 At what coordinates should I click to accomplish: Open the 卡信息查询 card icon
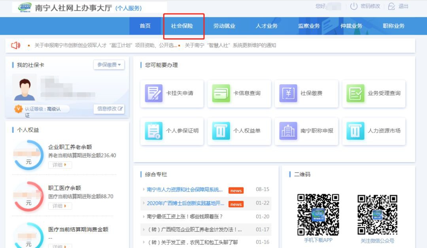(x=221, y=93)
